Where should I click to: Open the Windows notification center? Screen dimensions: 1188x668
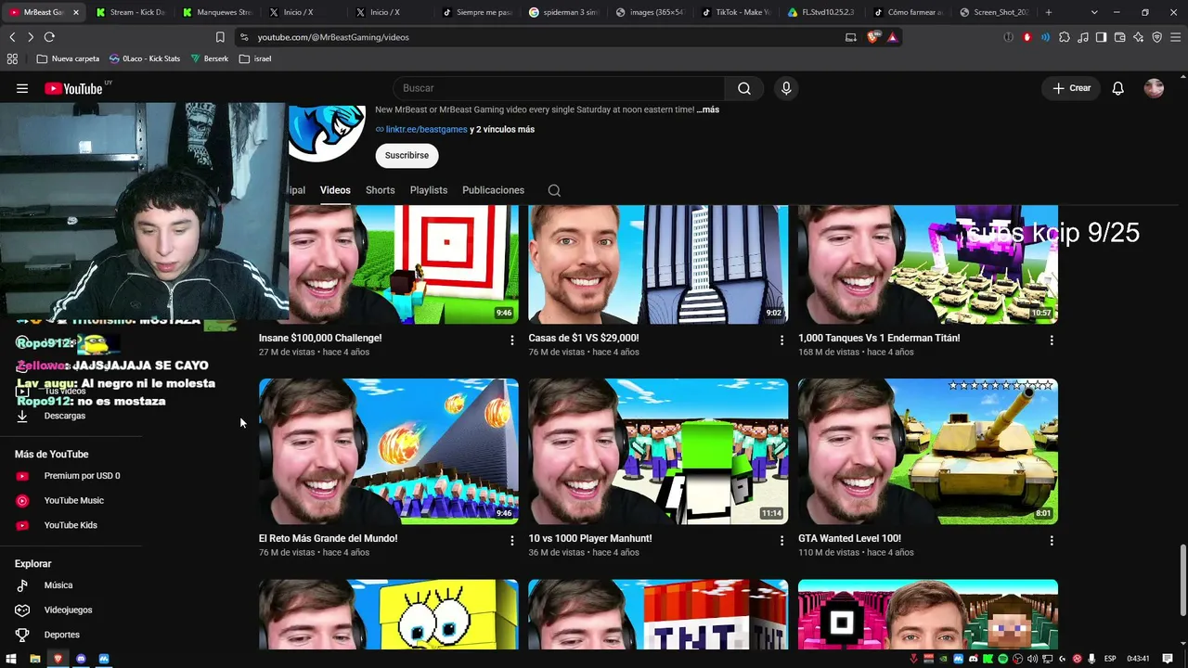[1168, 659]
